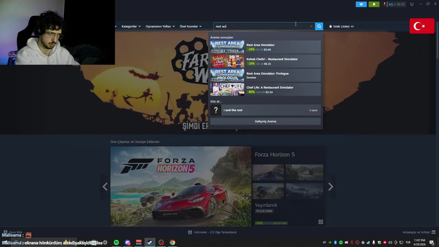
Task: Click the blue search magnifier button
Action: click(x=319, y=26)
